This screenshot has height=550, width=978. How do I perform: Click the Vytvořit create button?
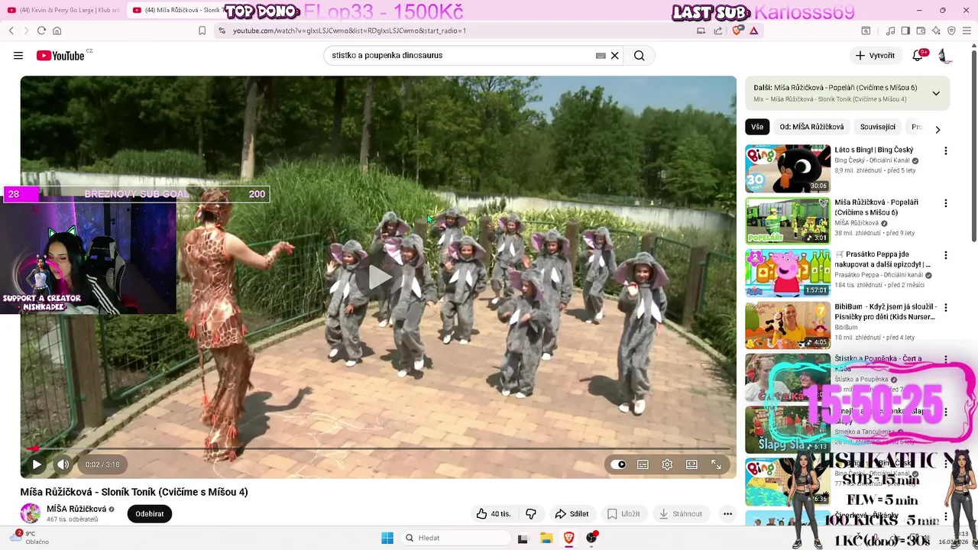coord(875,56)
